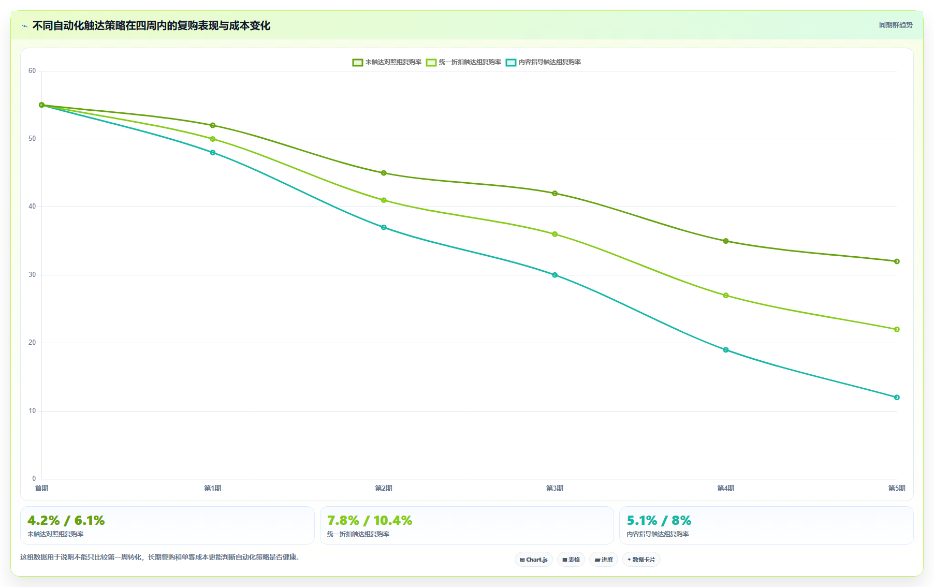Click the 内容指导触达组 data point at 第2期
This screenshot has height=587, width=934.
(x=384, y=227)
